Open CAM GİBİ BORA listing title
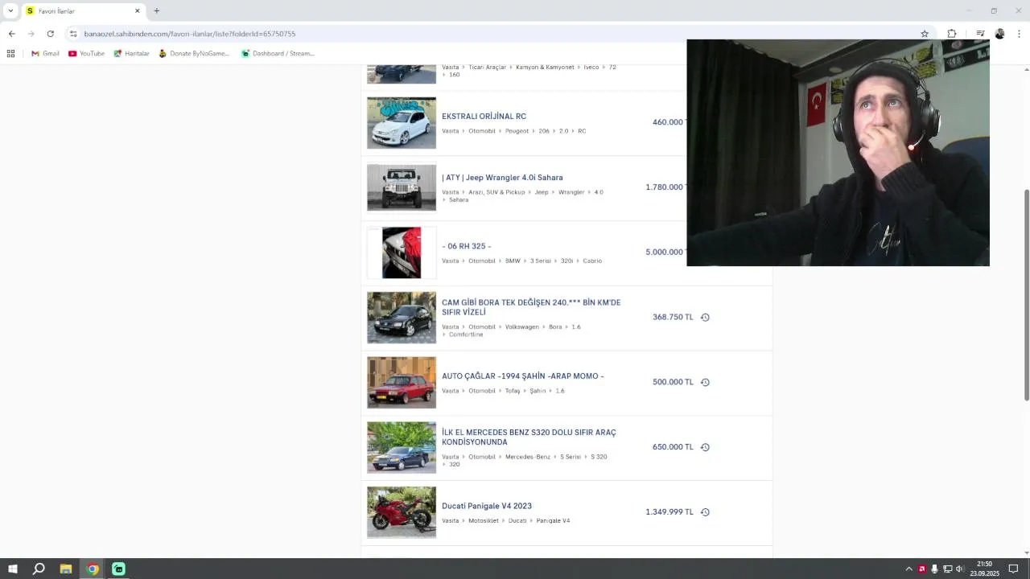Screen dimensions: 1030x579 (x=531, y=307)
